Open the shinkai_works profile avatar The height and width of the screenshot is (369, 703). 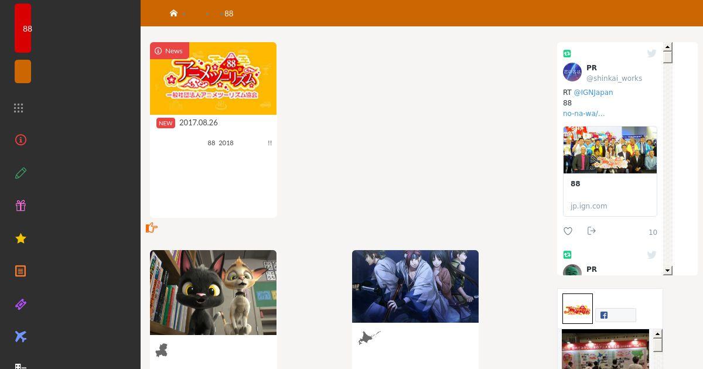[572, 72]
